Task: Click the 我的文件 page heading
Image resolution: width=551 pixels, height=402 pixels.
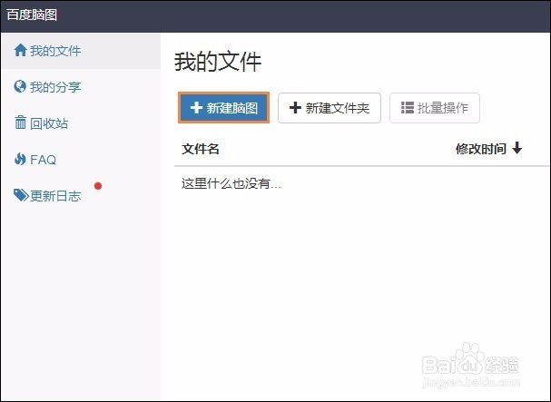Action: point(218,62)
